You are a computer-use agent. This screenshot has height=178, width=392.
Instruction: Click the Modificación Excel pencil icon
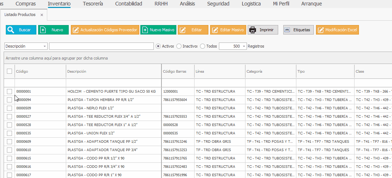coord(321,30)
